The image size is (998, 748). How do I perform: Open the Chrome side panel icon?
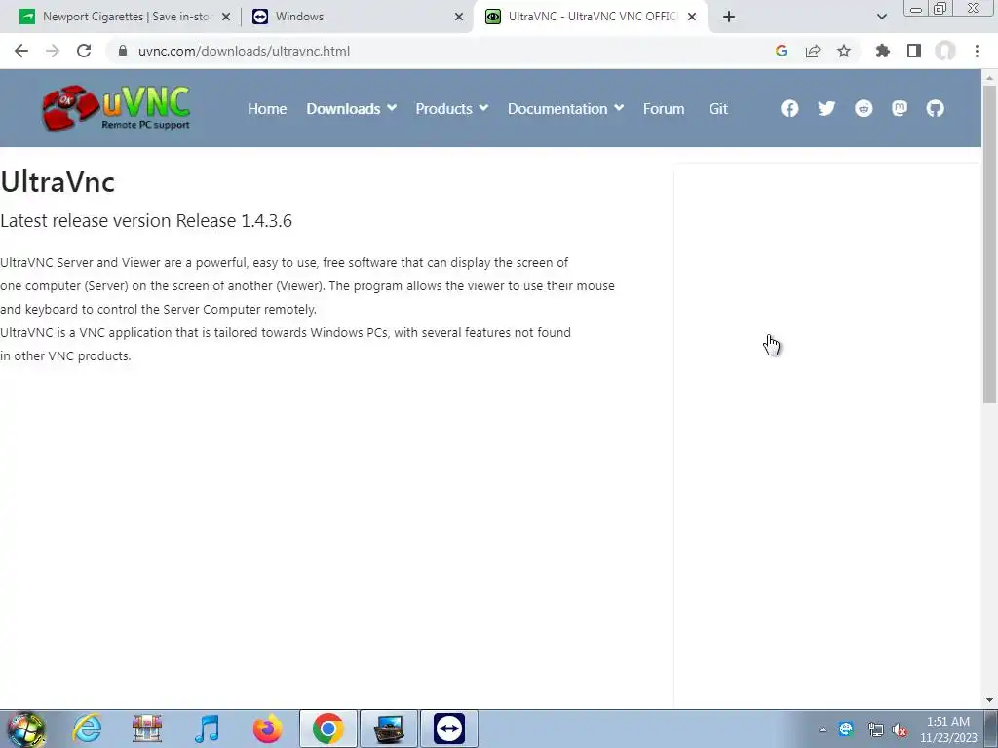click(x=914, y=51)
